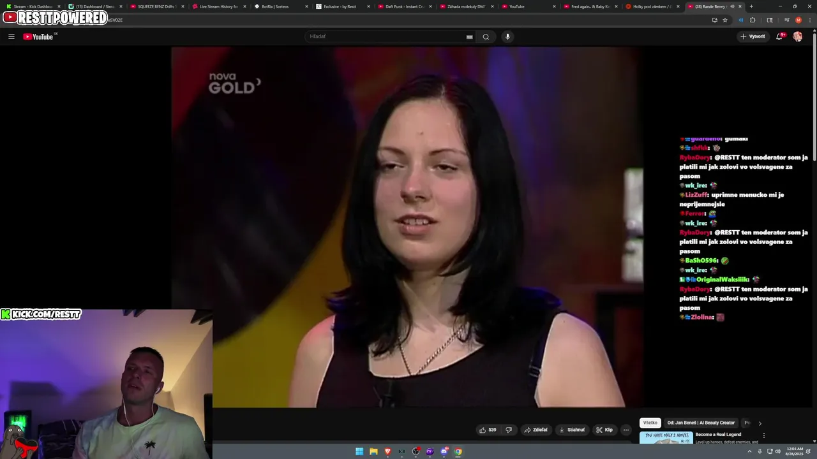Click the OriginalWaksiiik username in chat
This screenshot has width=817, height=459.
[723, 280]
